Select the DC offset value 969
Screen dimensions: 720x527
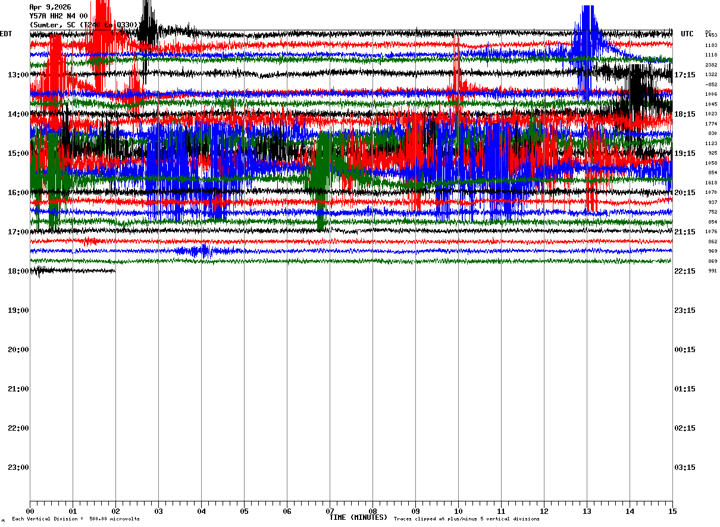[712, 252]
